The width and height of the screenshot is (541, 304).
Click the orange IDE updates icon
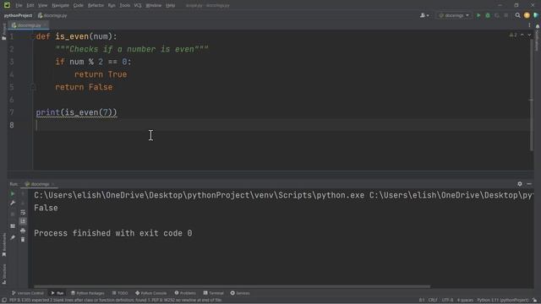coord(527,15)
